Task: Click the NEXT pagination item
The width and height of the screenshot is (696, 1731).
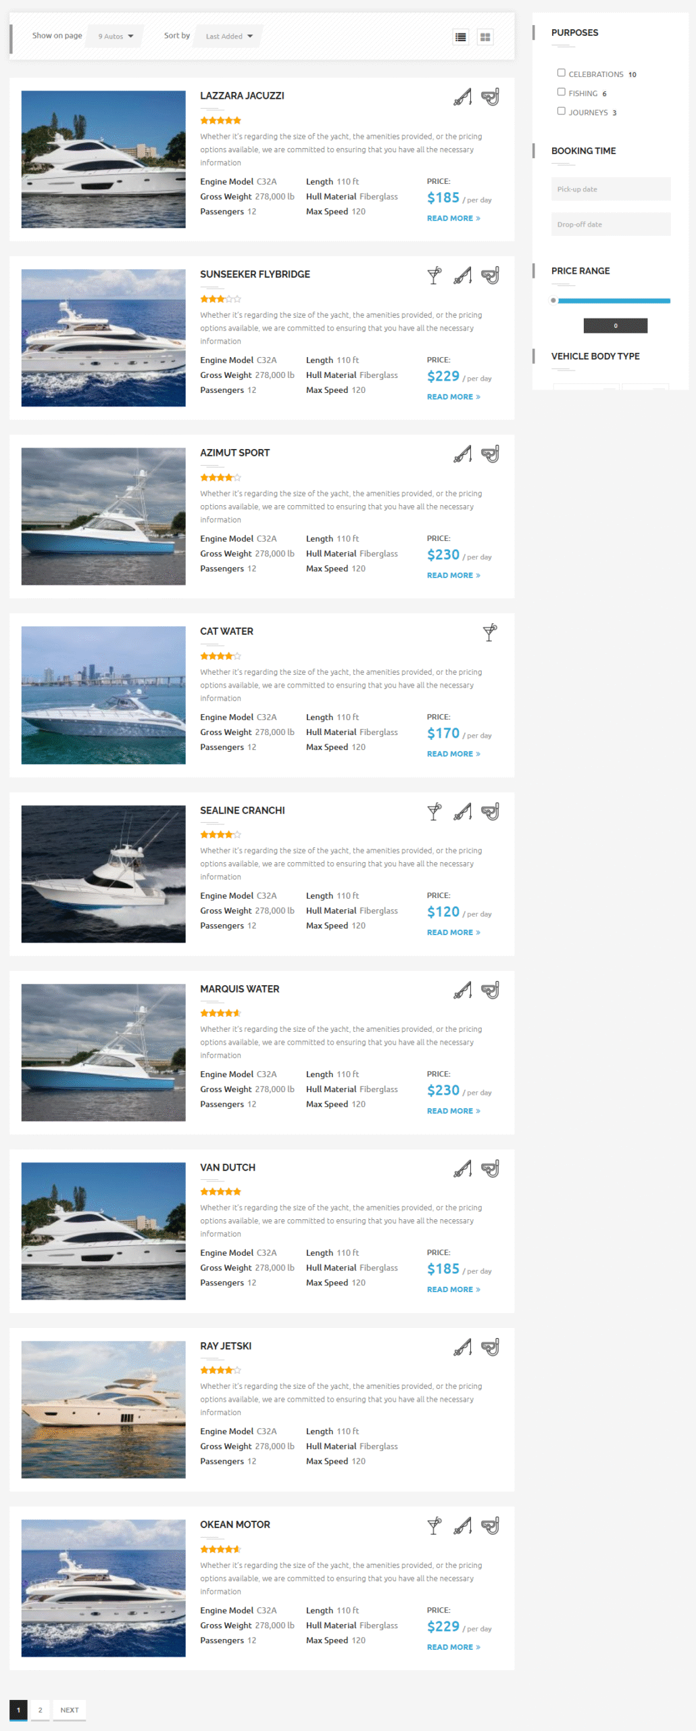Action: tap(70, 1710)
